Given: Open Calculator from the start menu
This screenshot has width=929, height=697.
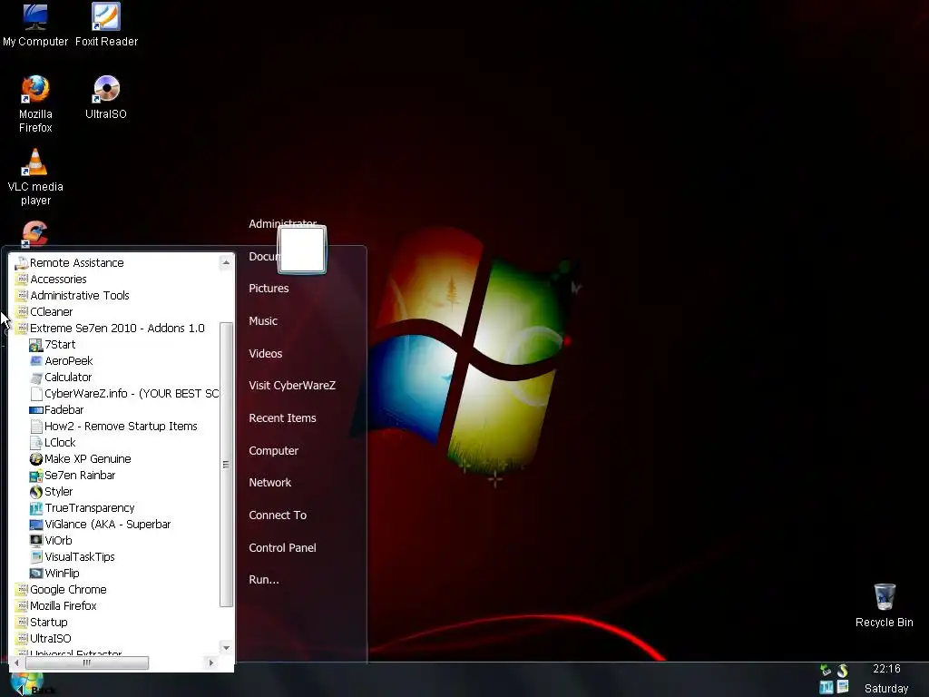Looking at the screenshot, I should 61,377.
